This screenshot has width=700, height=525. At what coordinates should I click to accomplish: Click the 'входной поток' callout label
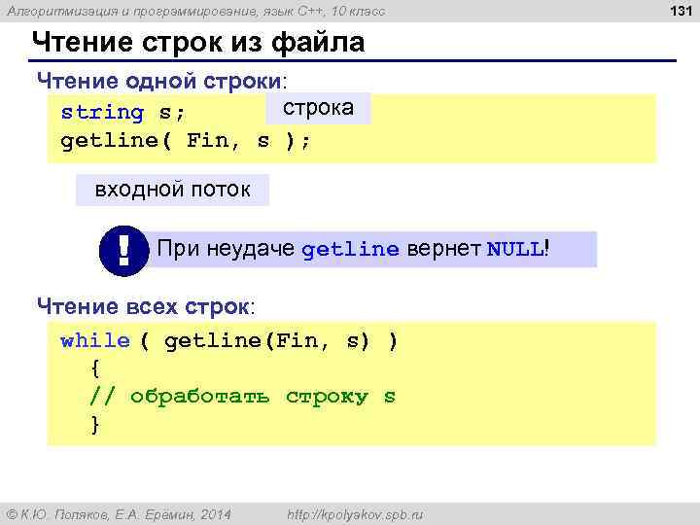(172, 190)
